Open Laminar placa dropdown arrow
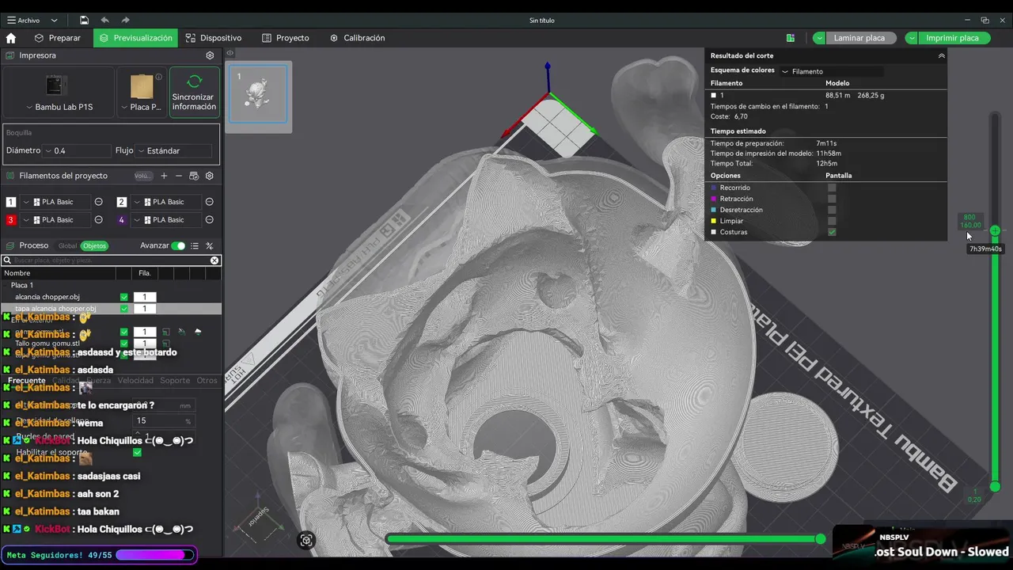Screen dimensions: 1013x570 click(x=819, y=38)
